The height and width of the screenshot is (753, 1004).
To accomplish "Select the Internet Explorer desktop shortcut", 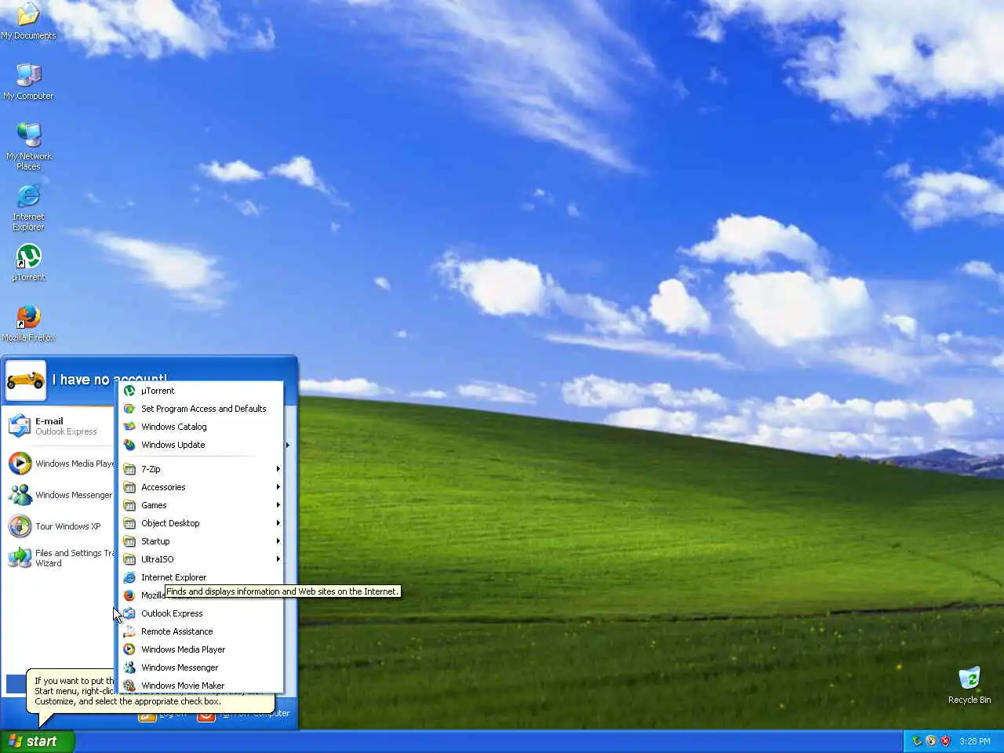I will click(28, 207).
